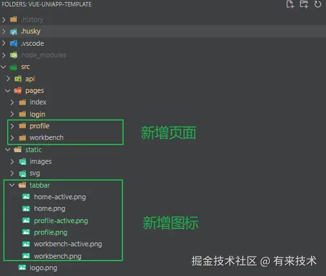Image resolution: width=326 pixels, height=276 pixels.
Task: Select the login folder label
Action: 37,114
